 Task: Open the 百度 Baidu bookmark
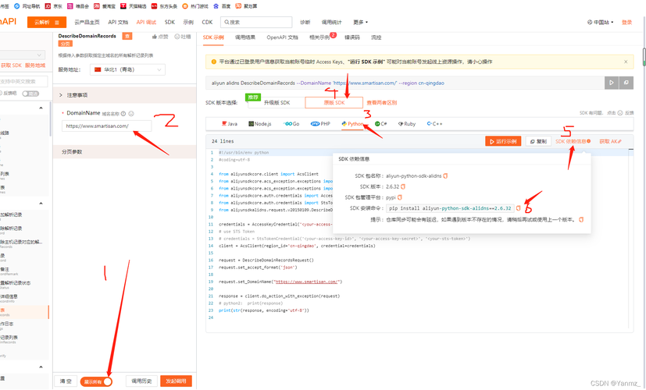point(222,6)
